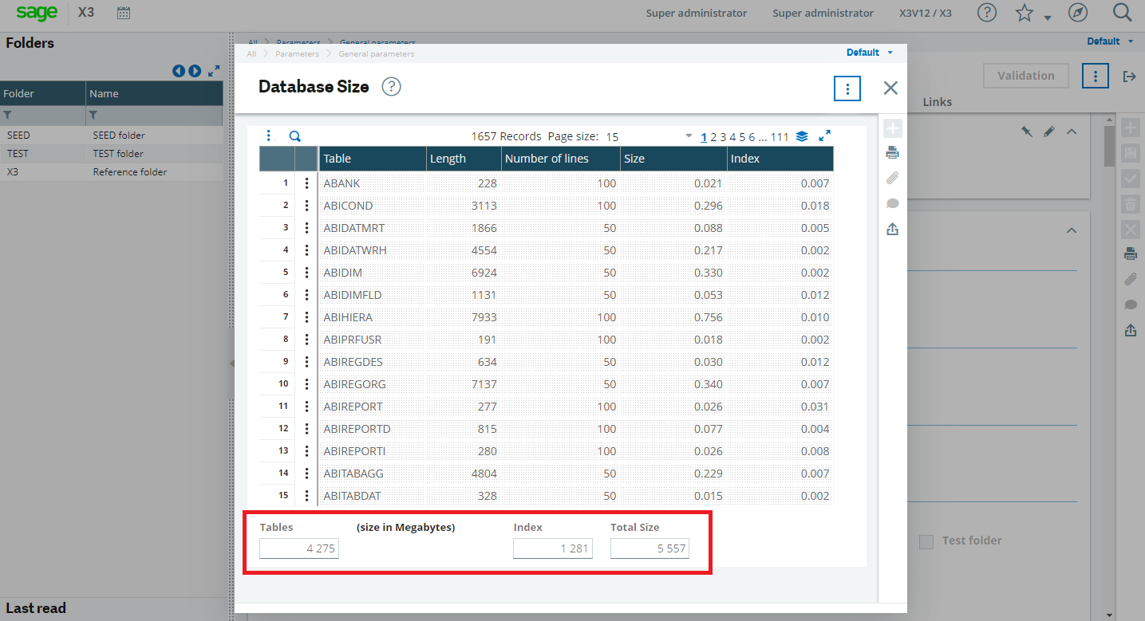The width and height of the screenshot is (1145, 621).
Task: Open the row actions menu for ABANK
Action: point(307,183)
